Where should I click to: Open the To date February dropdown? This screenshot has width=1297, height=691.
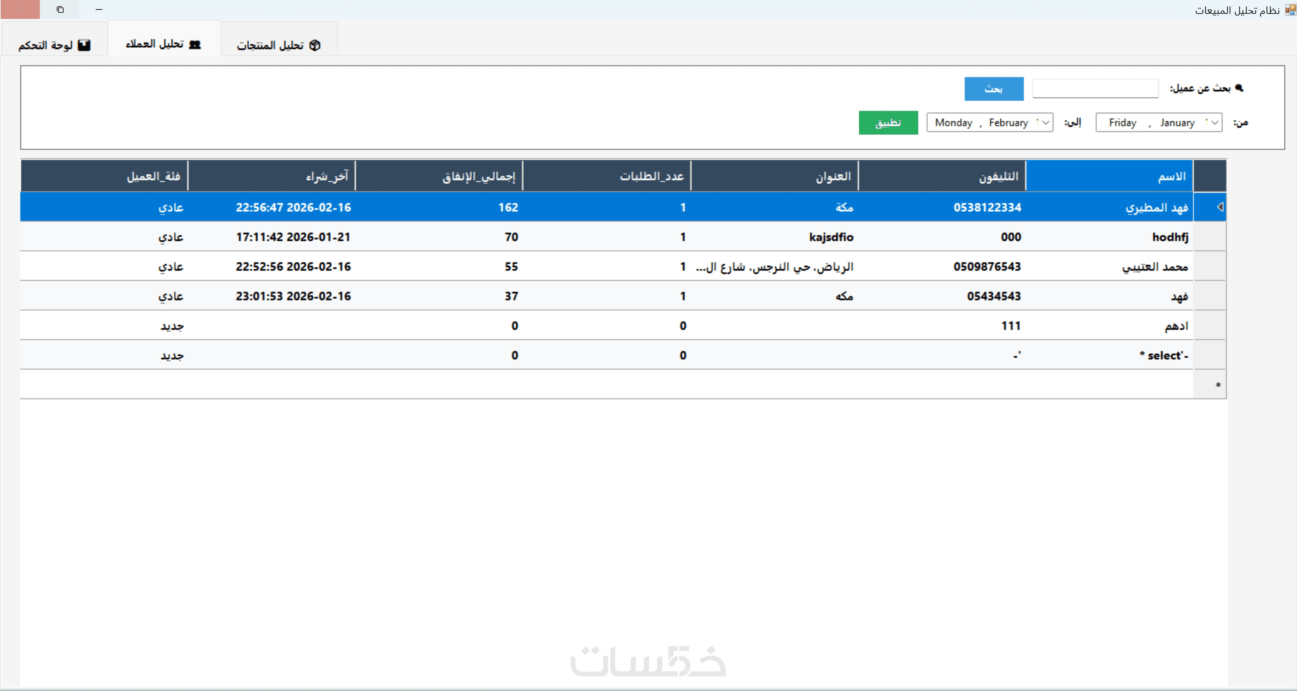[x=1045, y=123]
